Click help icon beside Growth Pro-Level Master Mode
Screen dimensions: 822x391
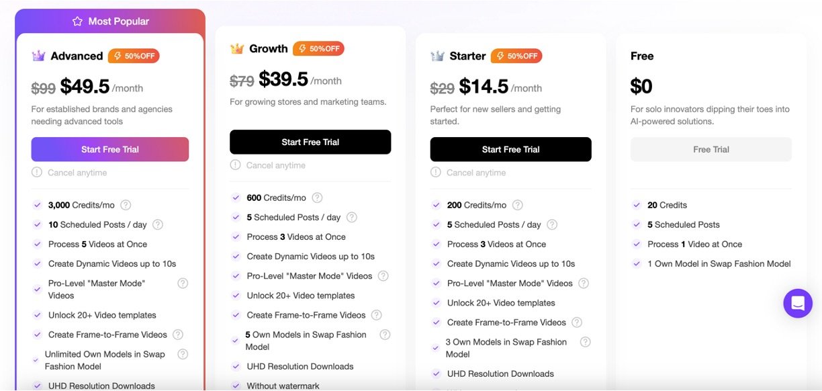click(x=383, y=276)
